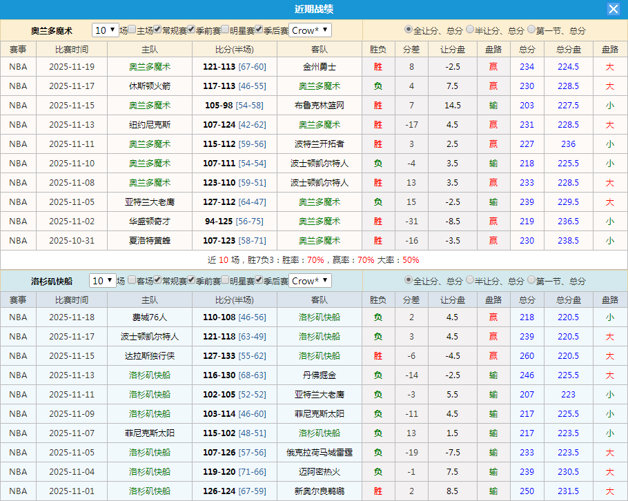
Task: Select 第一节、总分 radio in Magic section
Action: [531, 30]
